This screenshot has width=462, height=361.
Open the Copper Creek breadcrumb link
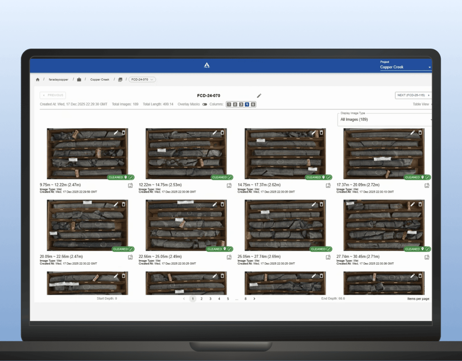click(x=100, y=80)
